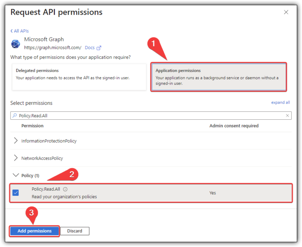Go back to All APIs
Image resolution: width=302 pixels, height=247 pixels.
19,31
